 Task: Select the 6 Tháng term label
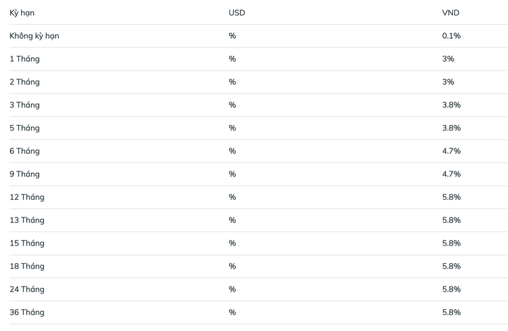click(25, 151)
